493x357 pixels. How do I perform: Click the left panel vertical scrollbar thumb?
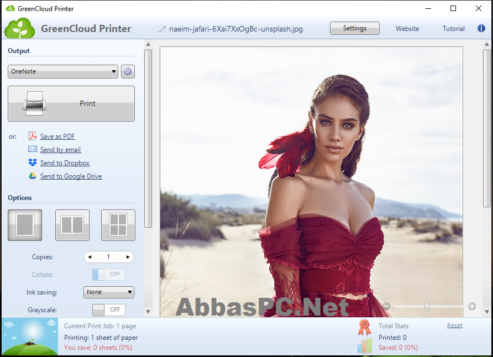(148, 138)
